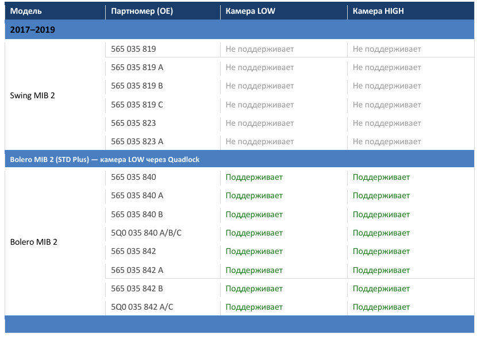Screen dimensions: 477x339
Task: Click Камера LOW 'Не поддерживает' in row 565 035 819 B
Action: 260,86
